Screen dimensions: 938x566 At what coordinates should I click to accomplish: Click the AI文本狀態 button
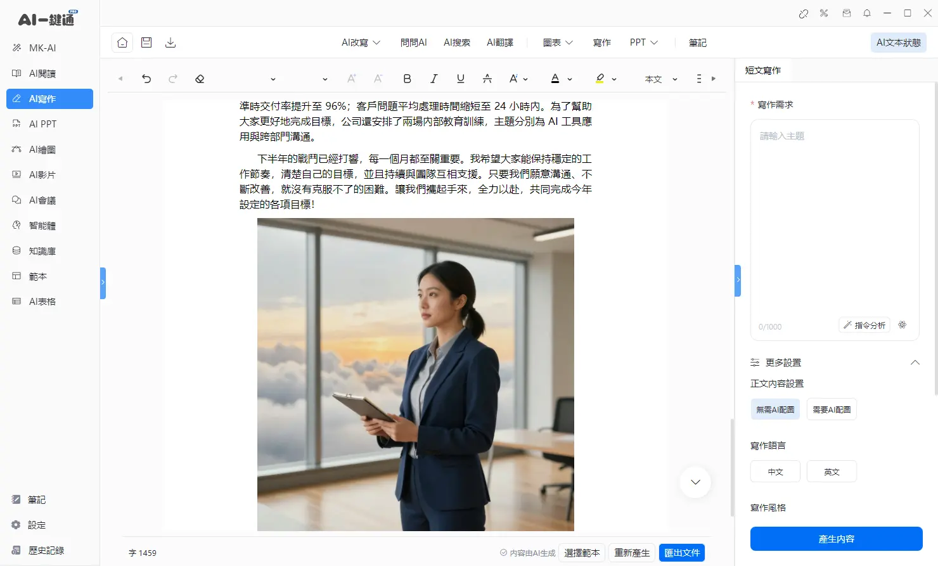(899, 42)
